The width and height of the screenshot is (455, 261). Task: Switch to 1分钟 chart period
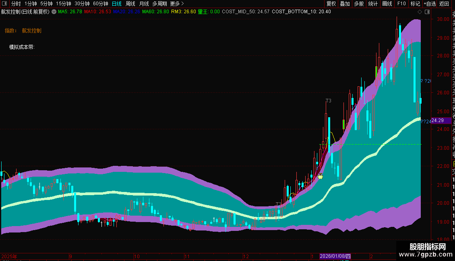pos(31,4)
